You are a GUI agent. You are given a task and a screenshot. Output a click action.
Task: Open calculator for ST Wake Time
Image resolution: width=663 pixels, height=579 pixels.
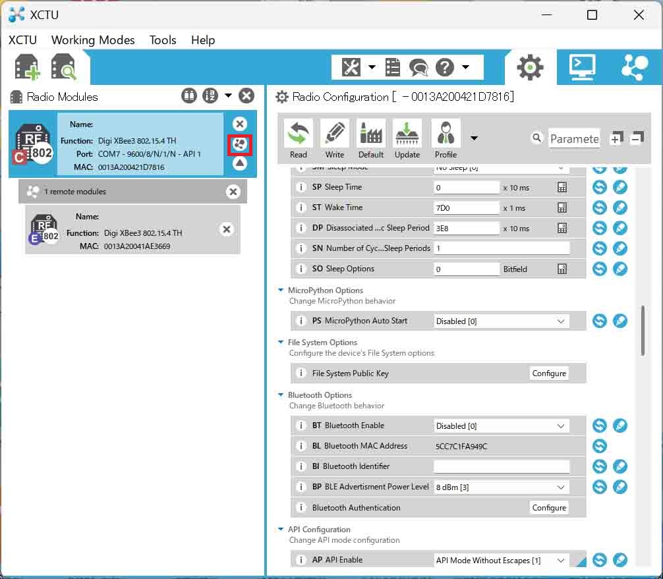pyautogui.click(x=562, y=207)
